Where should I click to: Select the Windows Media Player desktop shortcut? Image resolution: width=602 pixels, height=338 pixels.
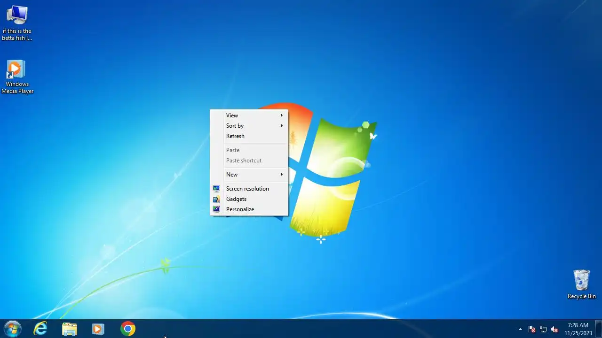coord(17,77)
